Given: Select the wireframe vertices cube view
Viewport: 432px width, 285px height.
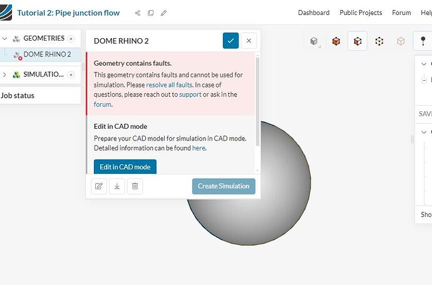Looking at the screenshot, I should 379,41.
